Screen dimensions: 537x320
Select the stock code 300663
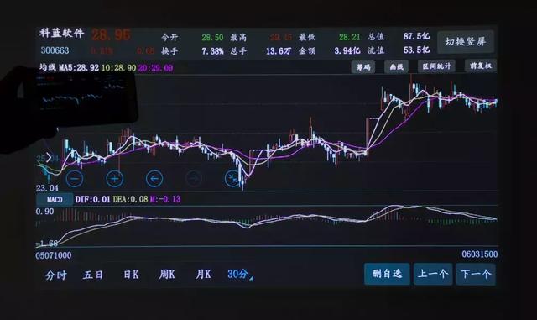click(x=55, y=50)
